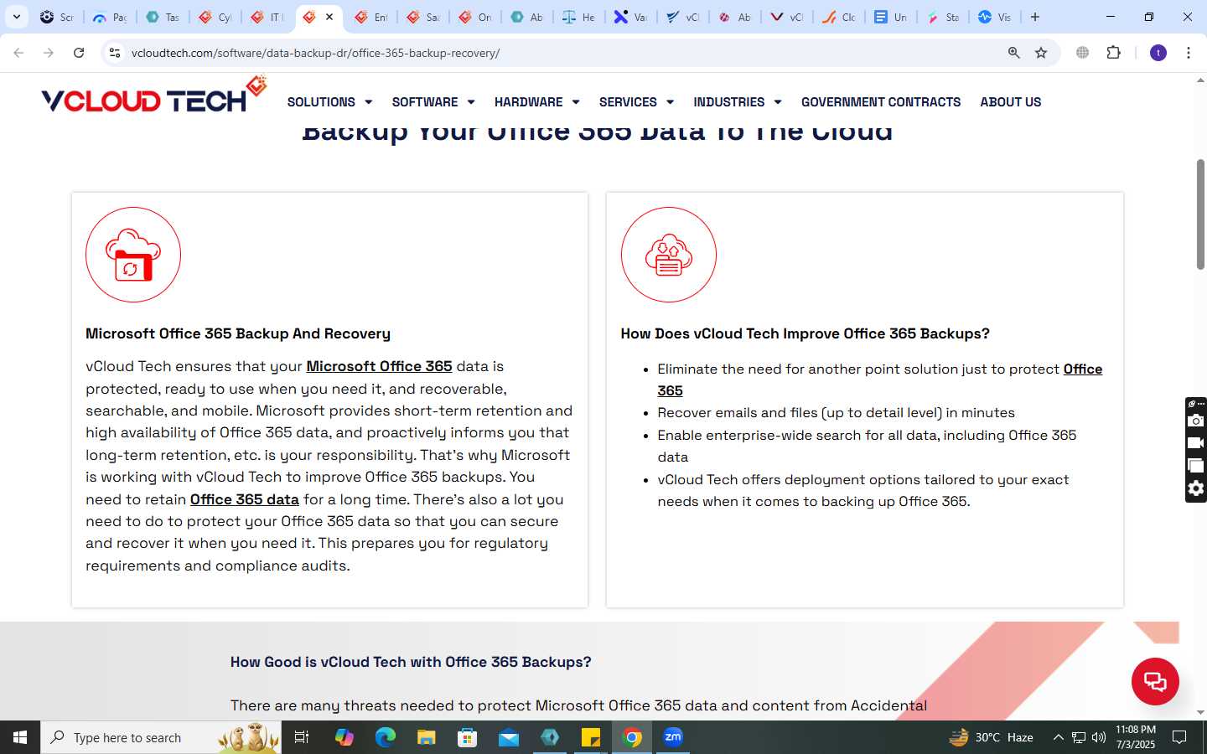Open the live chat bubble button

[1155, 681]
